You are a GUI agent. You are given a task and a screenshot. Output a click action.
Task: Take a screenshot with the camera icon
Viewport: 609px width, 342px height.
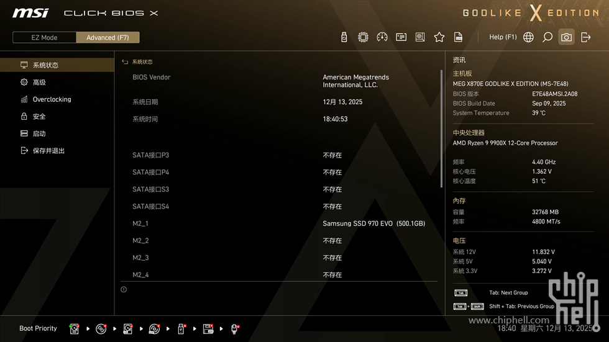click(x=566, y=37)
